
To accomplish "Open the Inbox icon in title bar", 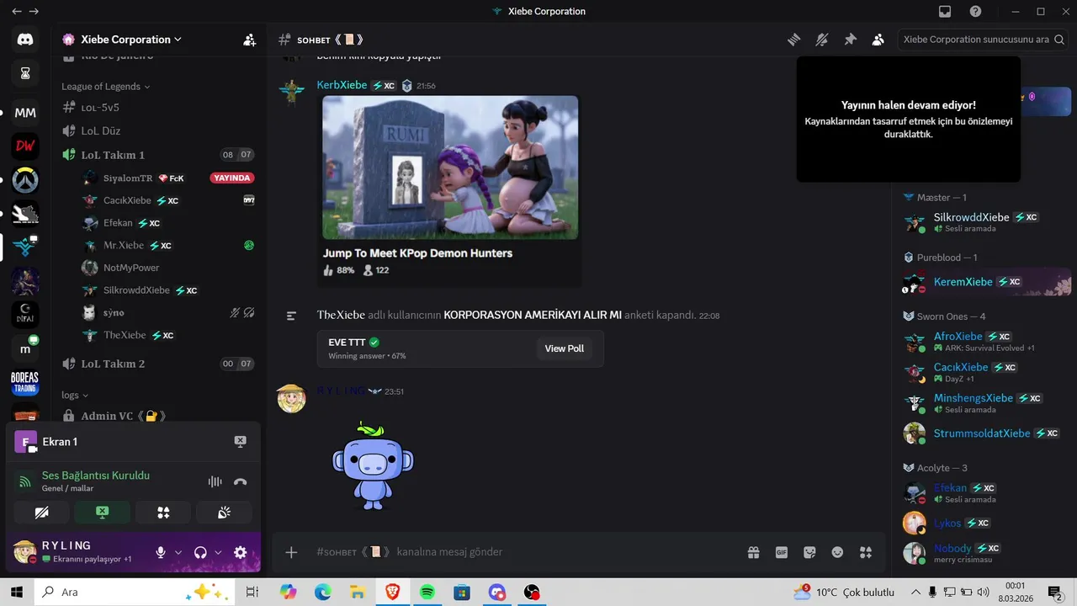I will click(x=945, y=12).
